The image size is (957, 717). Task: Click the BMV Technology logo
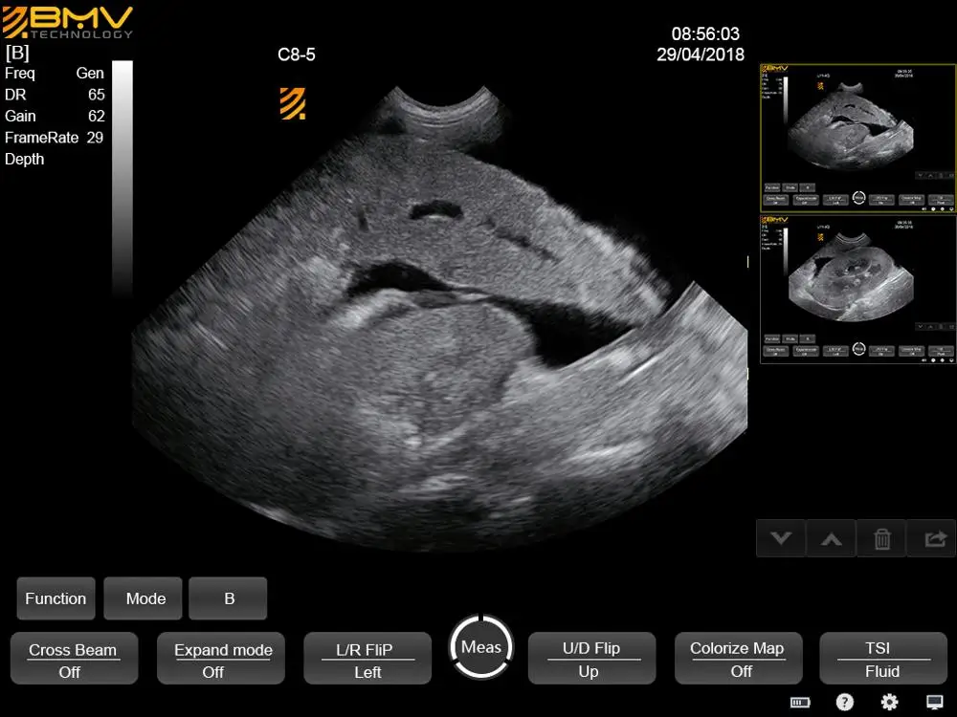[67, 23]
